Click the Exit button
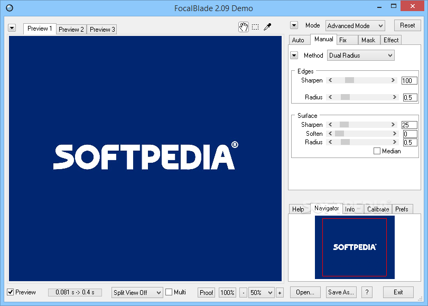Viewport: 428px width, 306px height. pyautogui.click(x=398, y=292)
